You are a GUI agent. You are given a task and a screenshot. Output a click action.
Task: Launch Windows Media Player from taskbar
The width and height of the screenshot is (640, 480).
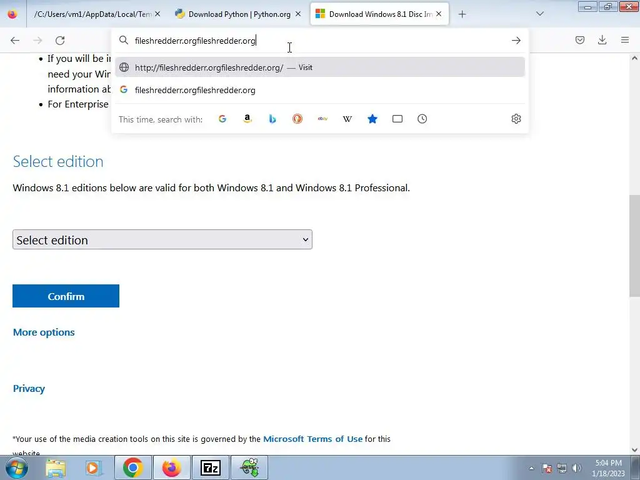pos(94,467)
